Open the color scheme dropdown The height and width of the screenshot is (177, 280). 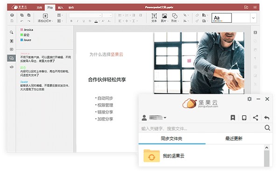pos(205,15)
